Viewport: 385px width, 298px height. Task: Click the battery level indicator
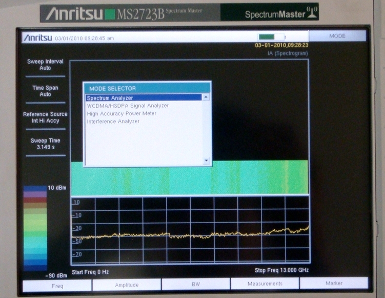tap(271, 37)
